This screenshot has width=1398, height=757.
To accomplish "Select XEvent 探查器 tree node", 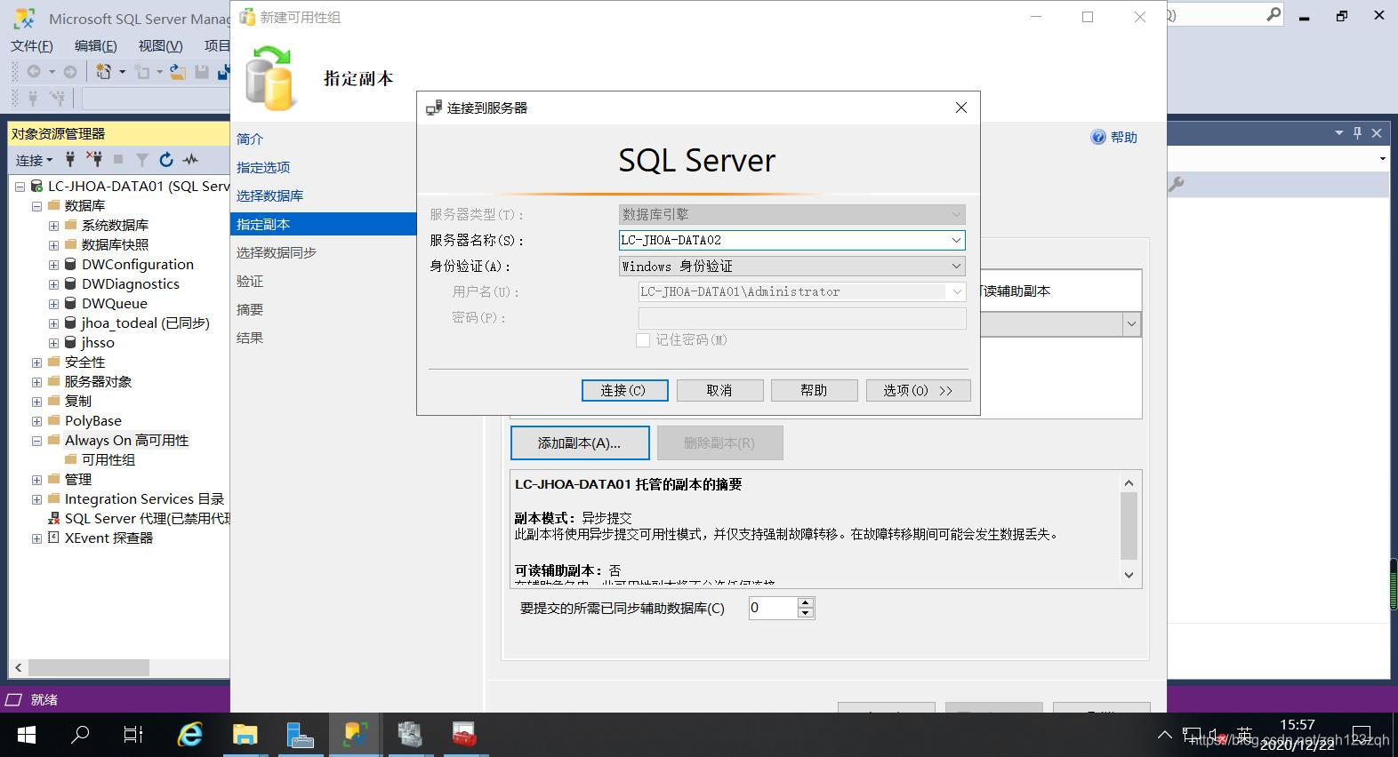I will [108, 538].
